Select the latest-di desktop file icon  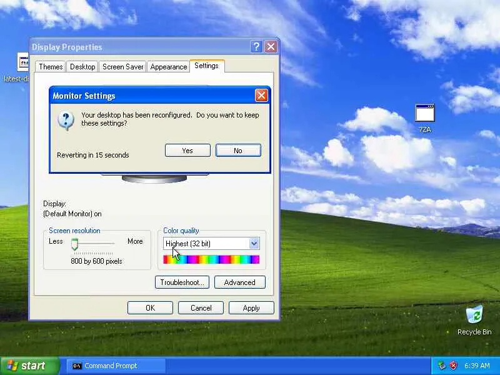click(x=18, y=67)
